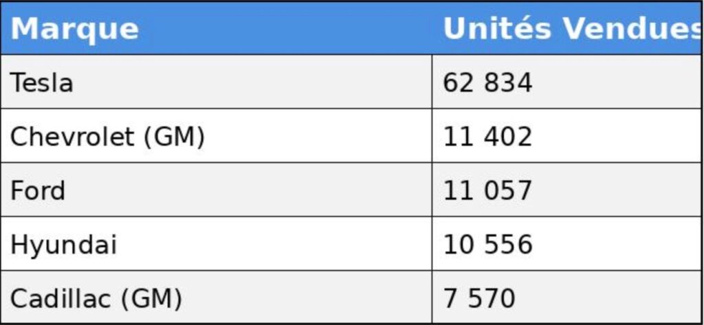
Task: Select the Ford brand cell
Action: tap(38, 190)
